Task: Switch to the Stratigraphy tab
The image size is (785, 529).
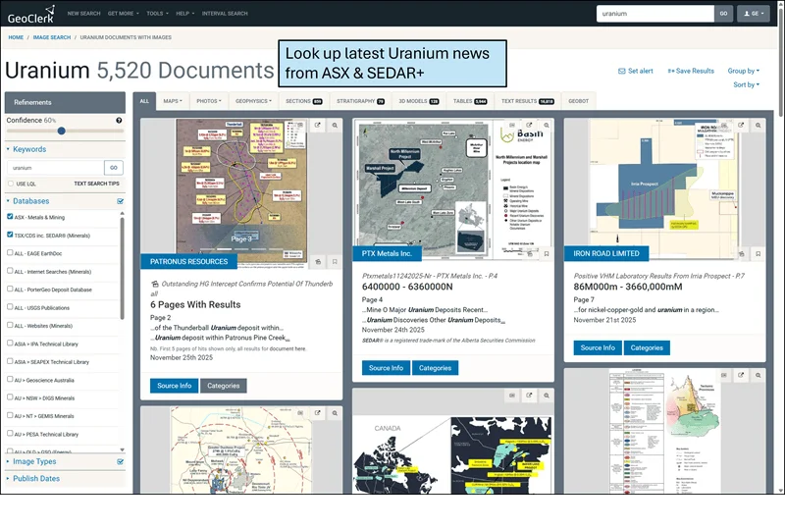Action: pyautogui.click(x=360, y=101)
